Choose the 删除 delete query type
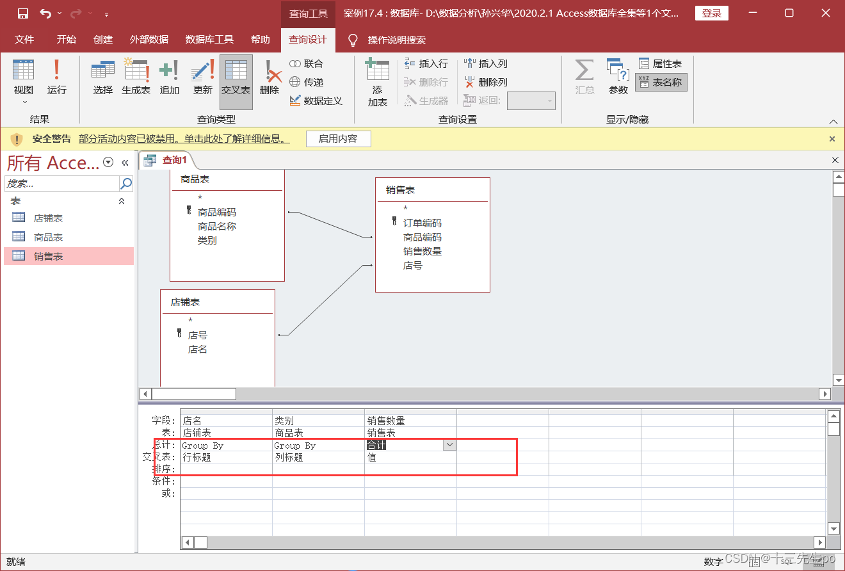Screen dimensions: 845x571 click(270, 77)
